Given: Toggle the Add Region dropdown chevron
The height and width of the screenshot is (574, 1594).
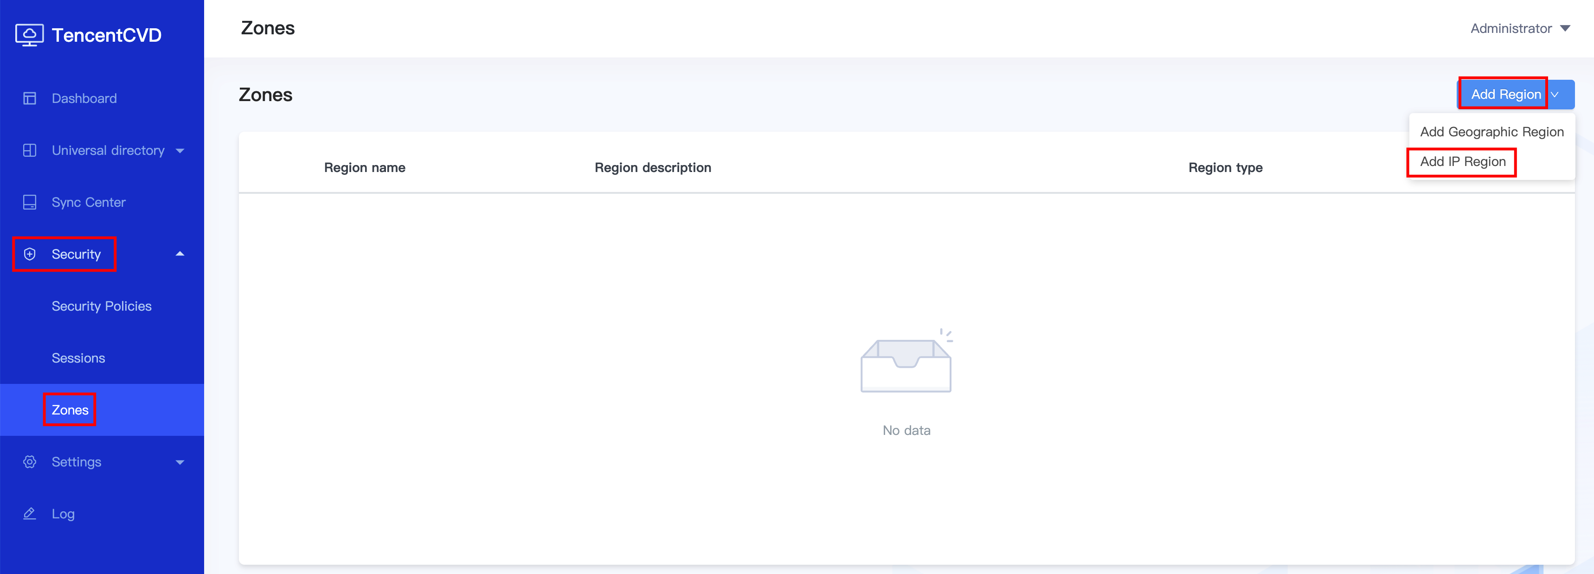Looking at the screenshot, I should tap(1555, 95).
